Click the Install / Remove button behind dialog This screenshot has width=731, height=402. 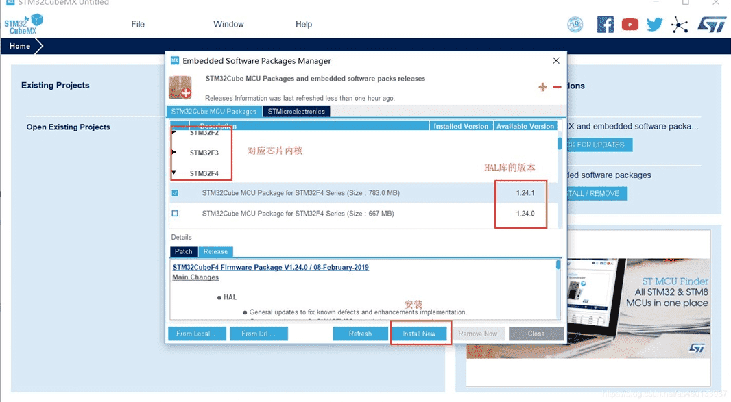[x=597, y=193]
